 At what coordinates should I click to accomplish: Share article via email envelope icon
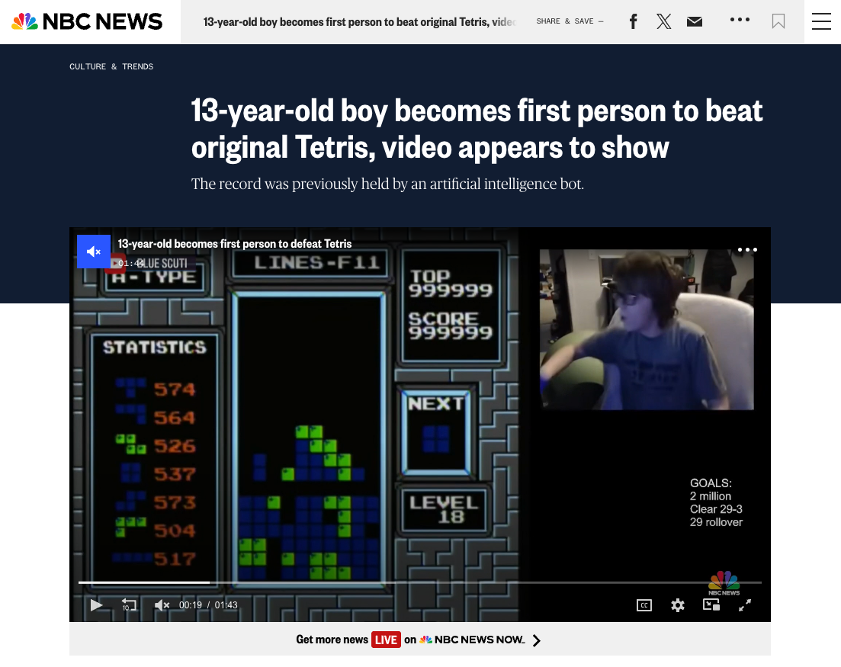tap(695, 21)
